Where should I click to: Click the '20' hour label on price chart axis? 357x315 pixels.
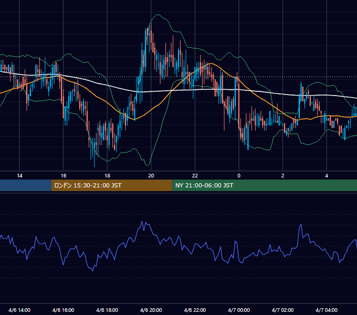tap(151, 176)
